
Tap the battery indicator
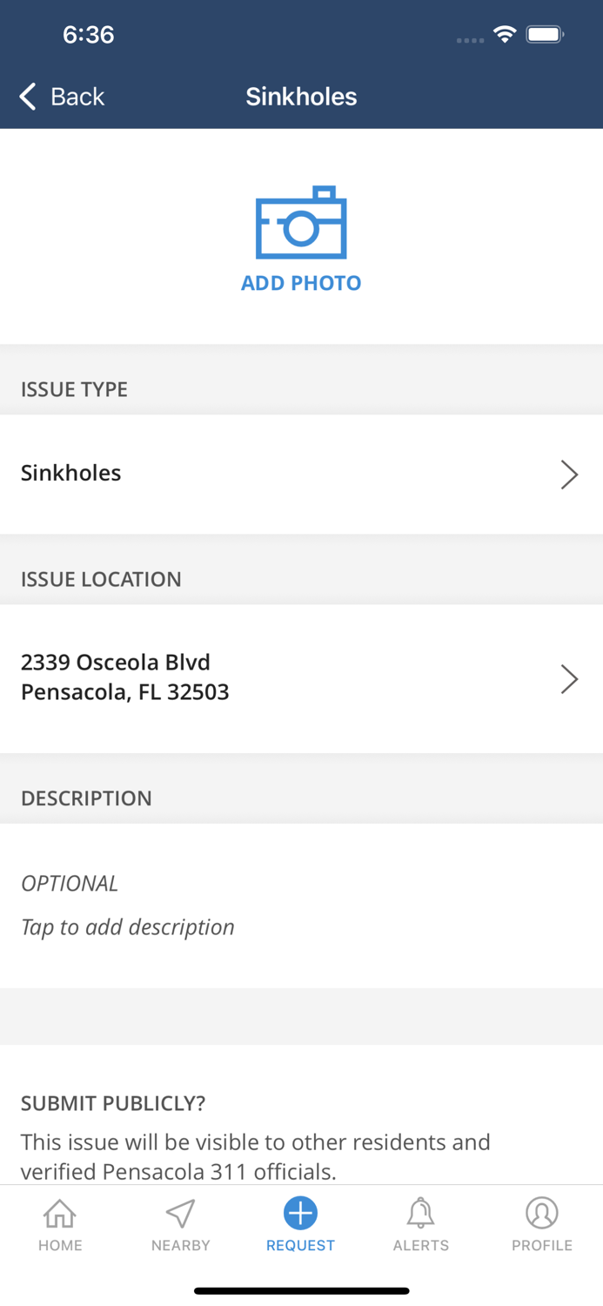click(x=546, y=35)
